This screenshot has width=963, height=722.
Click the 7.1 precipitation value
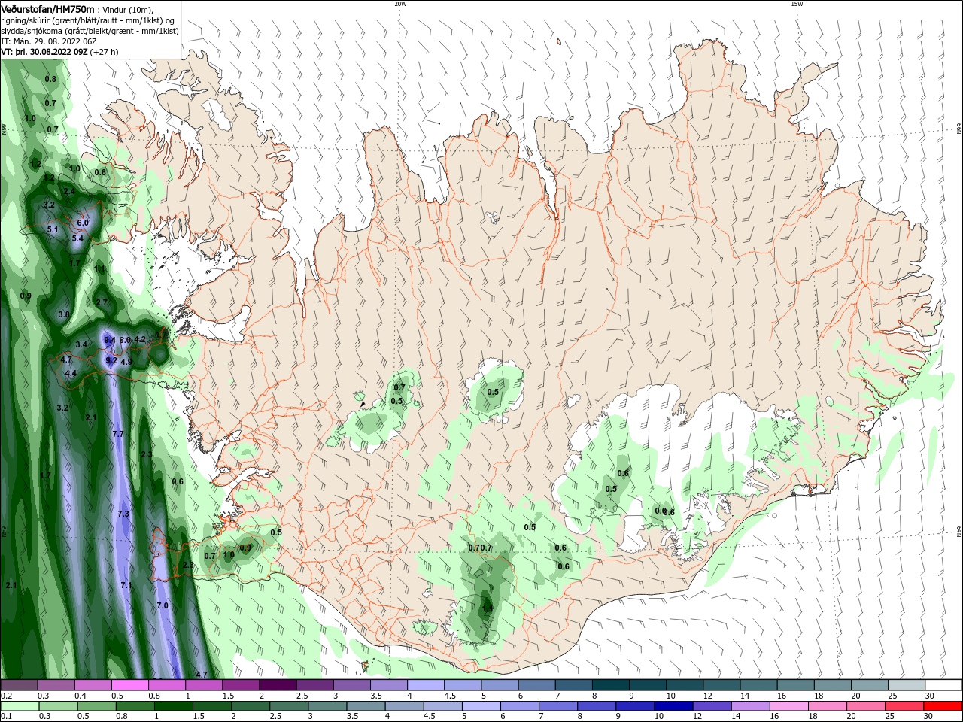pyautogui.click(x=126, y=585)
